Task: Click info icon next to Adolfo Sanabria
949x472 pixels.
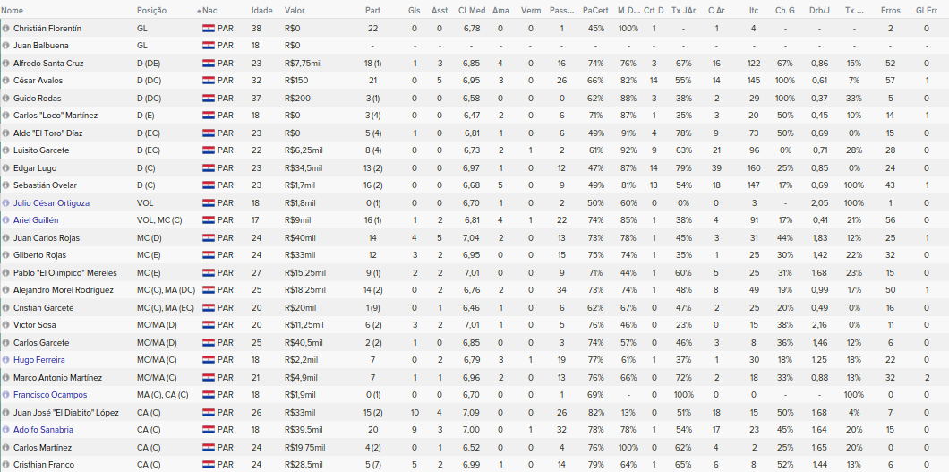Action: 6,430
